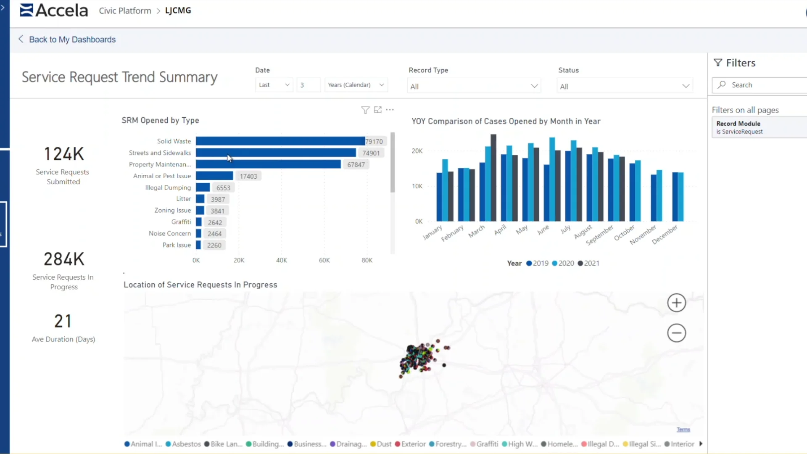Click the date number field showing 3
807x454 pixels.
point(309,85)
